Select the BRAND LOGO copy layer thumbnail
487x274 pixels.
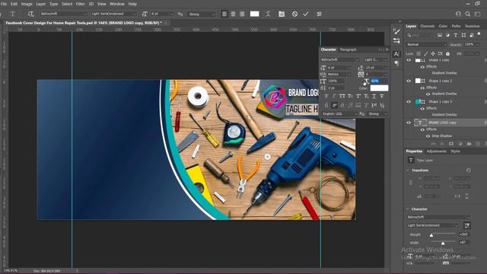(420, 123)
